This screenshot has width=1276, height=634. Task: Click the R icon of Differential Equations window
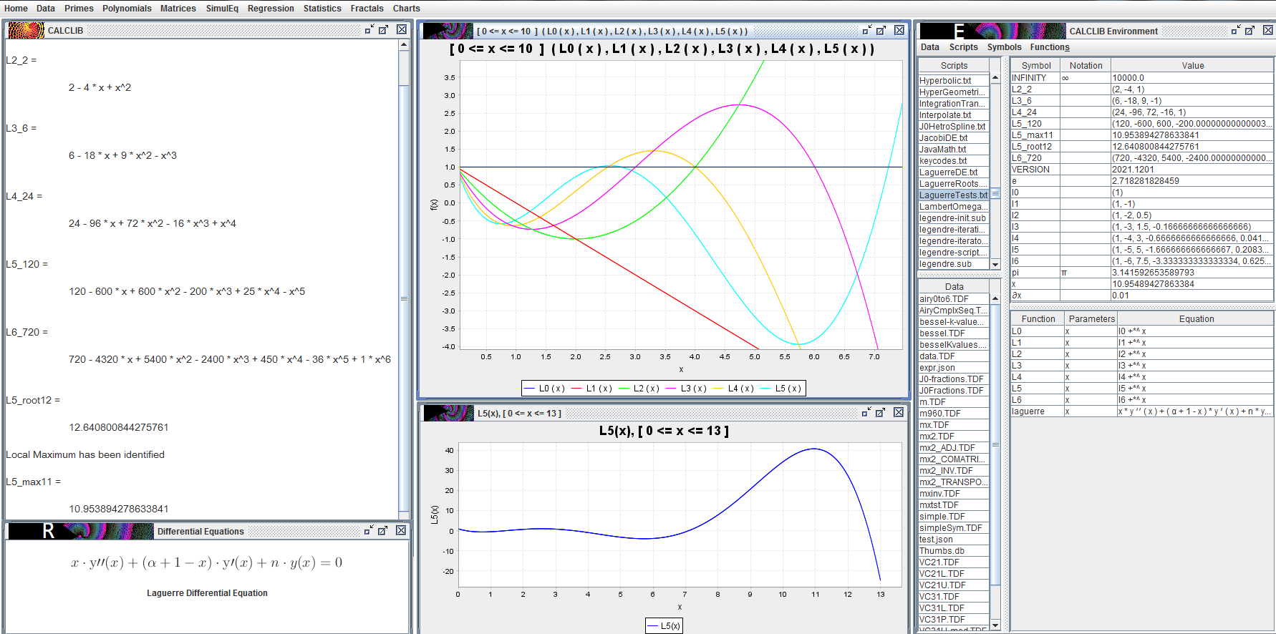pos(47,531)
